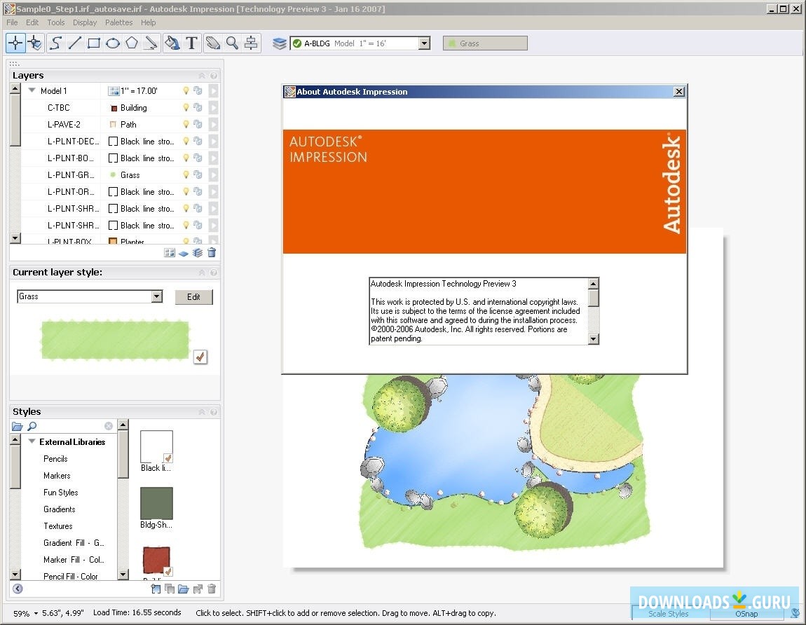Click the duplicate style icon at the Styles panel bottom
This screenshot has height=625, width=806.
(169, 589)
